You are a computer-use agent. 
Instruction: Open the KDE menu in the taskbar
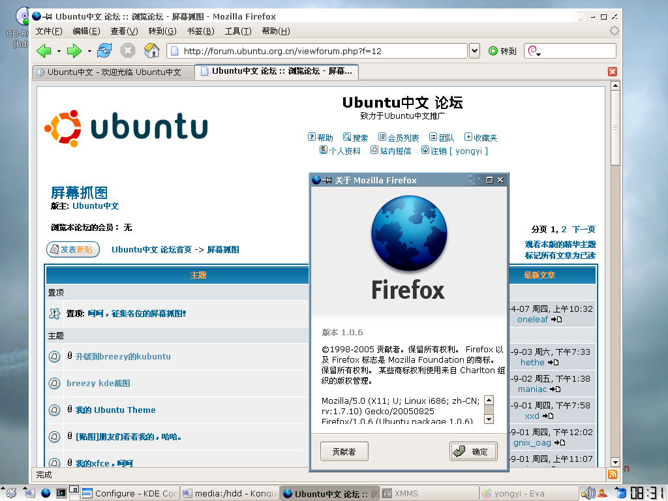10,493
